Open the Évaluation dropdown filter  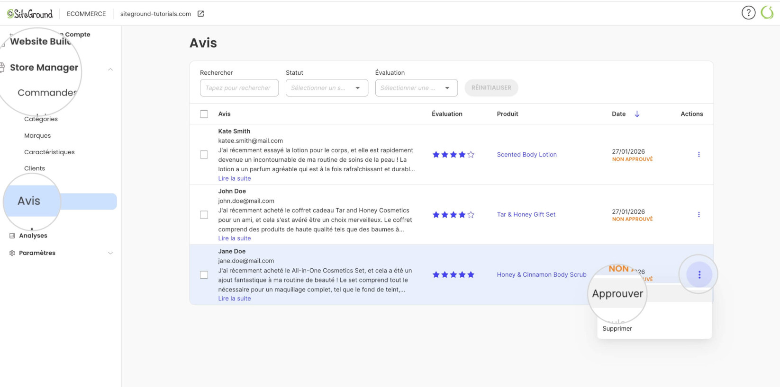(416, 88)
